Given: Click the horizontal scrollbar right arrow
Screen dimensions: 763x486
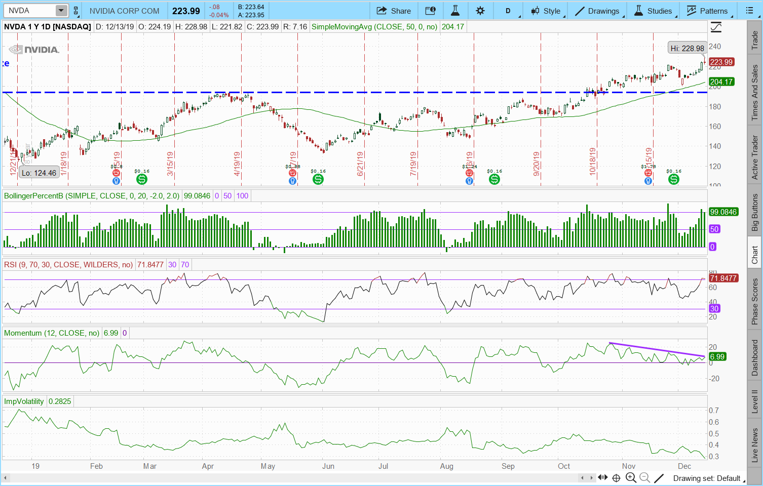Looking at the screenshot, I should click(x=592, y=478).
